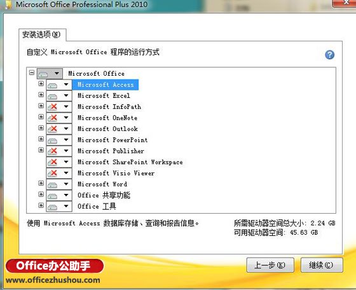The image size is (356, 290).
Task: Click the red X icon beside SharePoint Workspace
Action: coord(52,162)
